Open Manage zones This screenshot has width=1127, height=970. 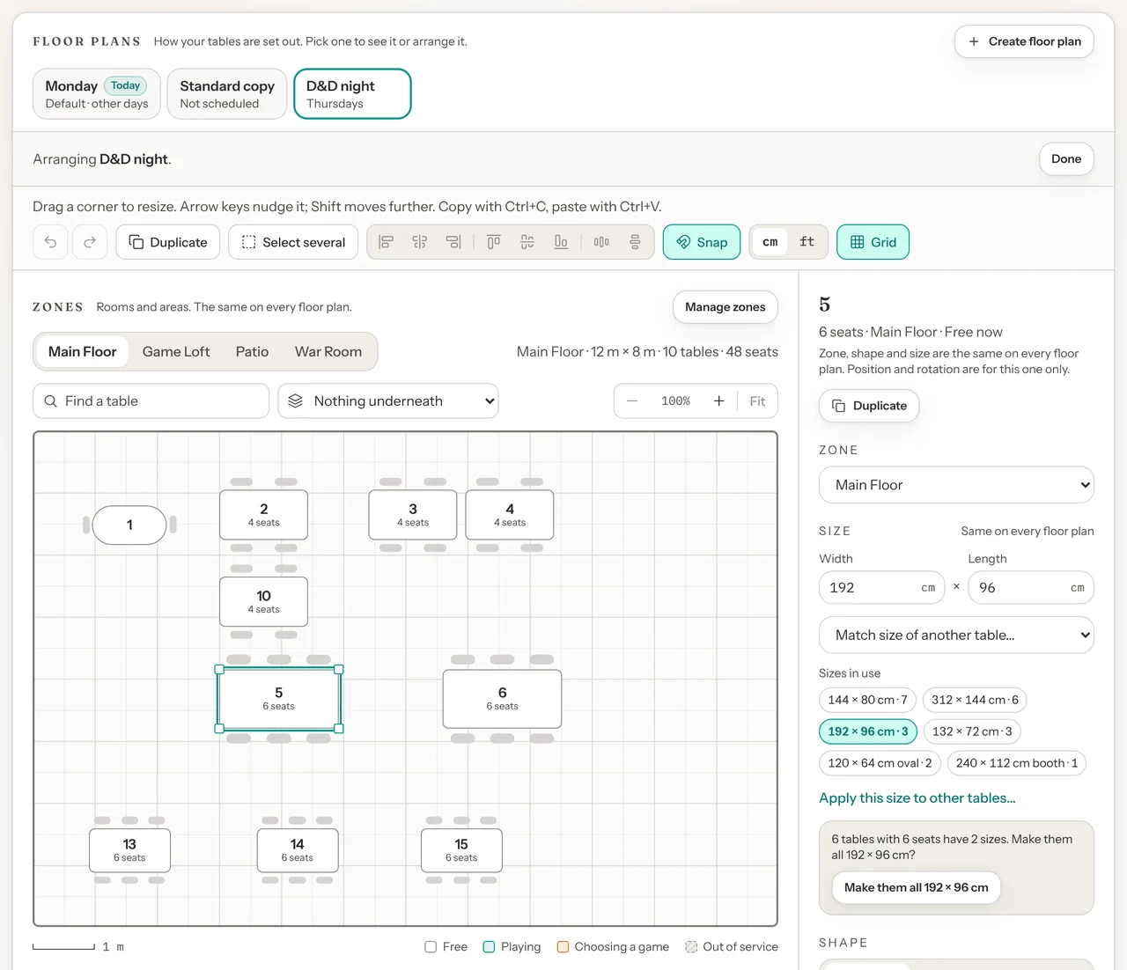click(x=726, y=307)
